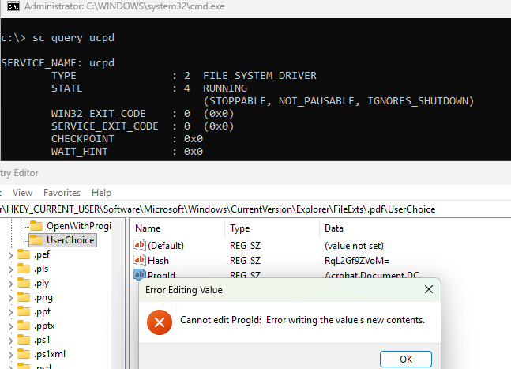
Task: Click the RUNNING state text in cmd
Action: coord(225,88)
